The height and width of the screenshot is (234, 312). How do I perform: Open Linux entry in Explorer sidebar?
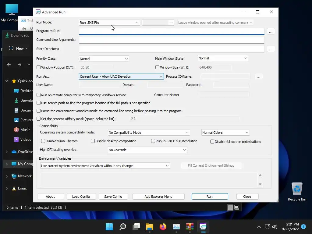(19, 188)
